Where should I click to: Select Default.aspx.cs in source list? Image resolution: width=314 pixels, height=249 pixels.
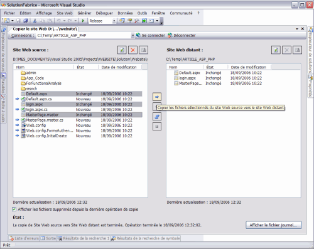[x=36, y=99]
